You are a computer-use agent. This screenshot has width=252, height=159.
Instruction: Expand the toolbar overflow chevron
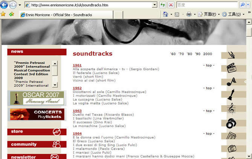[249, 12]
